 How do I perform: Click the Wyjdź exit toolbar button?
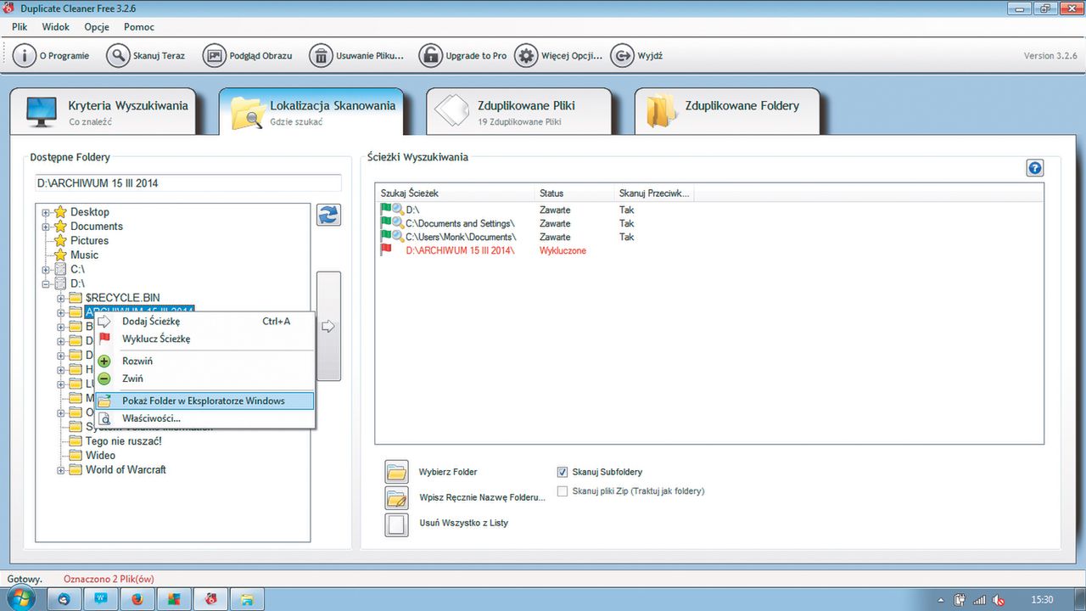pos(636,56)
